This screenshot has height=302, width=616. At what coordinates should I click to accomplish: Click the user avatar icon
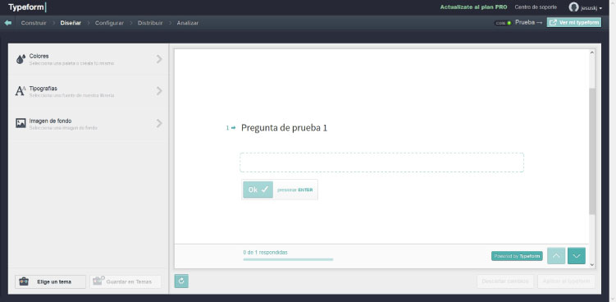[573, 7]
